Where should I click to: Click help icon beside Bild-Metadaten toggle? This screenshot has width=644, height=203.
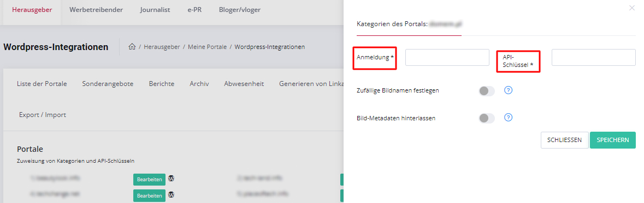pyautogui.click(x=508, y=118)
